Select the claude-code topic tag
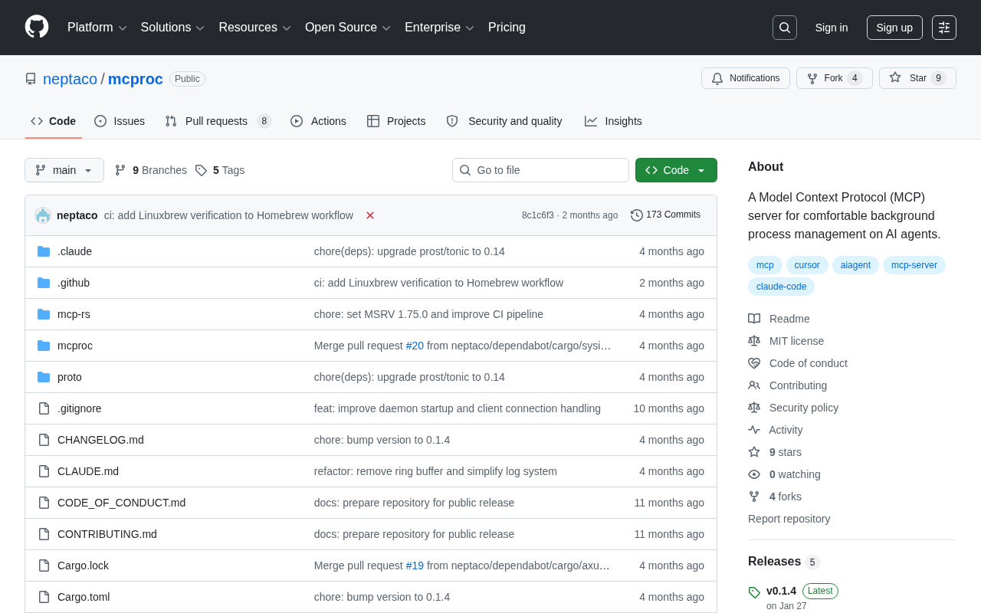Screen dimensions: 981x613 781,287
